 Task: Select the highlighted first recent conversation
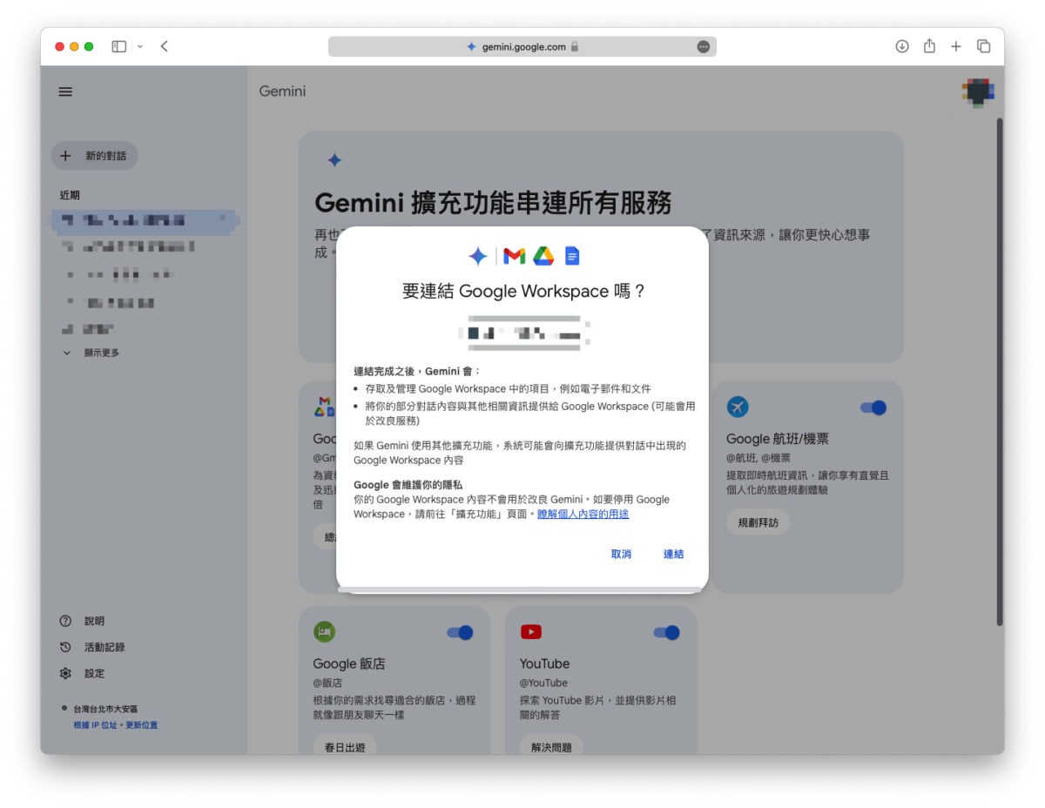coord(145,220)
